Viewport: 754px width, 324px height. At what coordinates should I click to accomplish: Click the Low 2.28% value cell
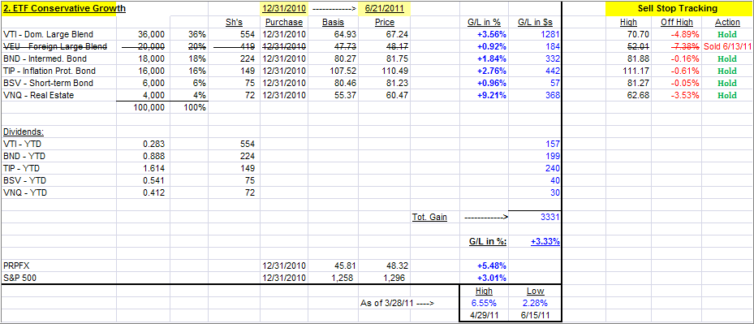pyautogui.click(x=535, y=304)
